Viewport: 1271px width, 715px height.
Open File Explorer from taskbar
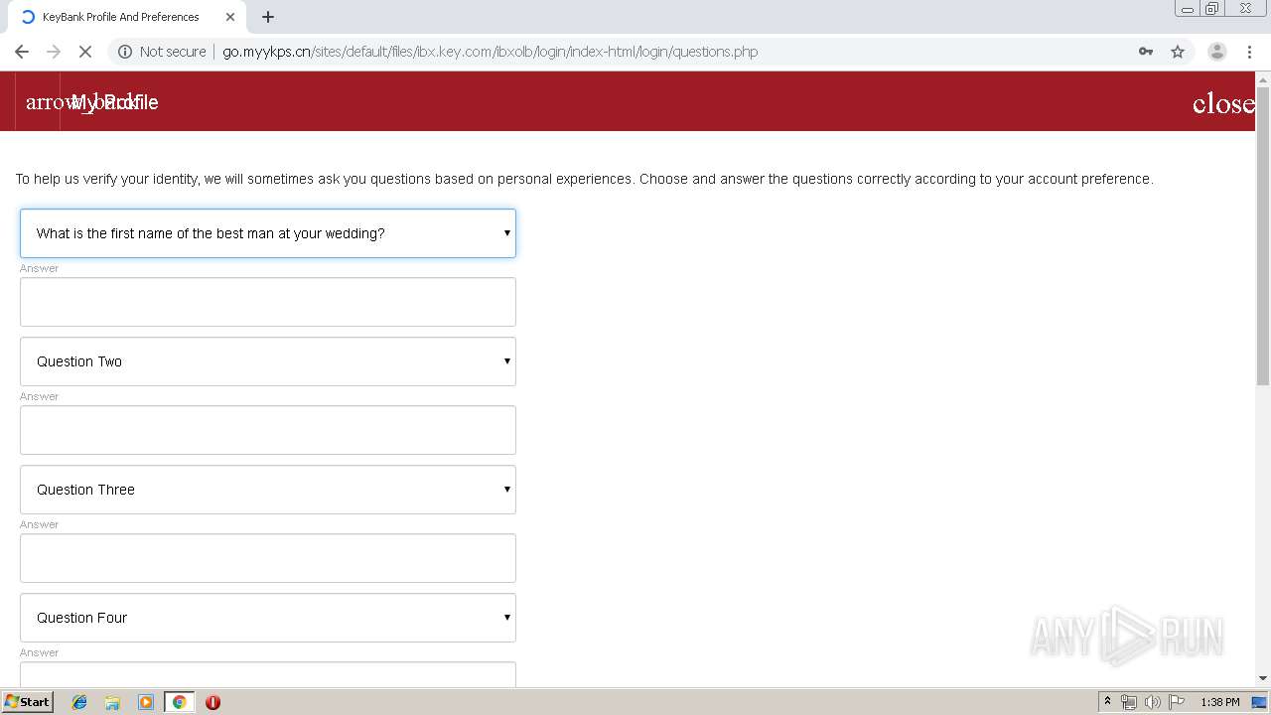112,702
